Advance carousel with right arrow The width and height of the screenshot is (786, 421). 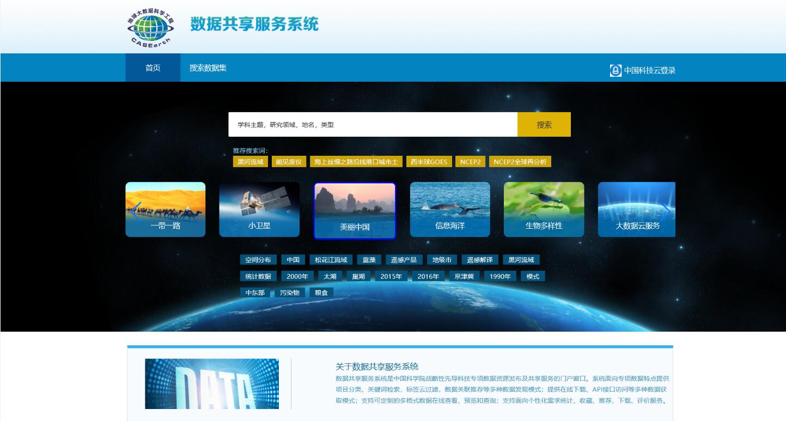point(665,211)
